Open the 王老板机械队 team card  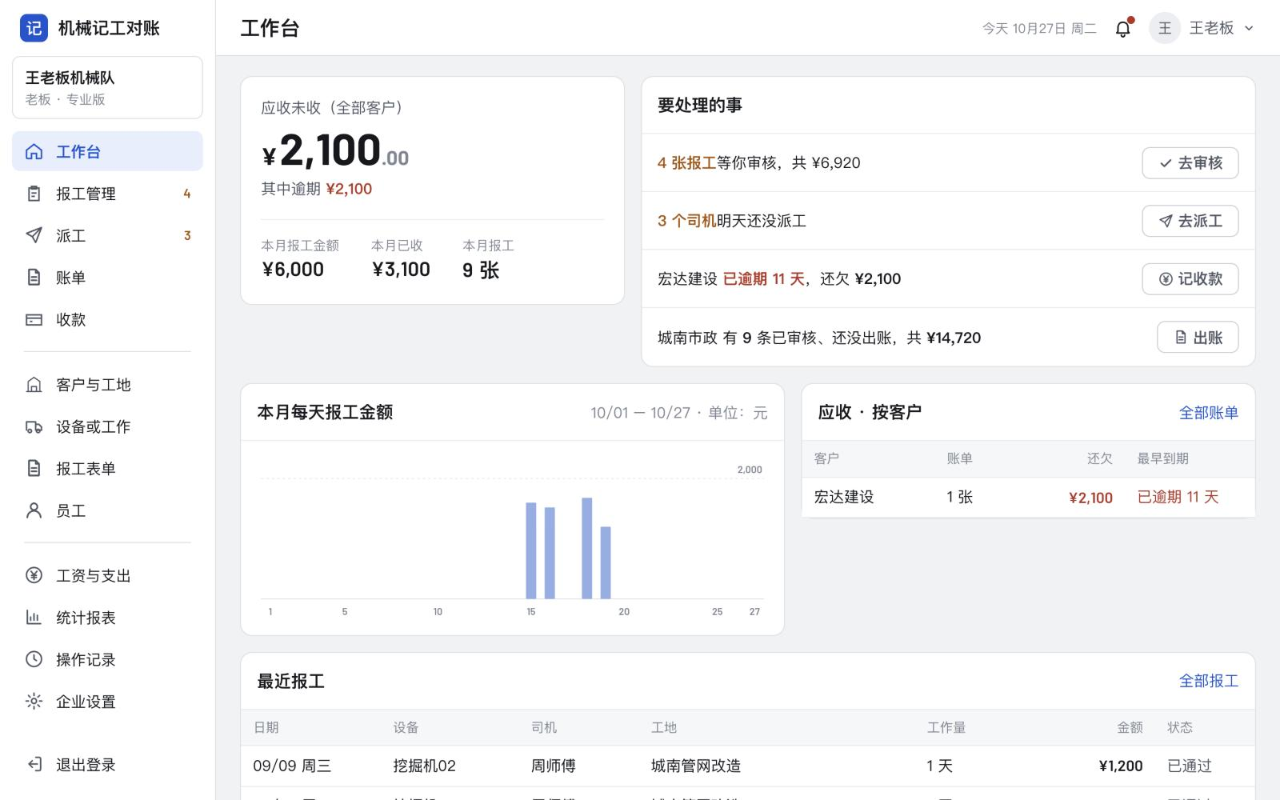click(107, 87)
